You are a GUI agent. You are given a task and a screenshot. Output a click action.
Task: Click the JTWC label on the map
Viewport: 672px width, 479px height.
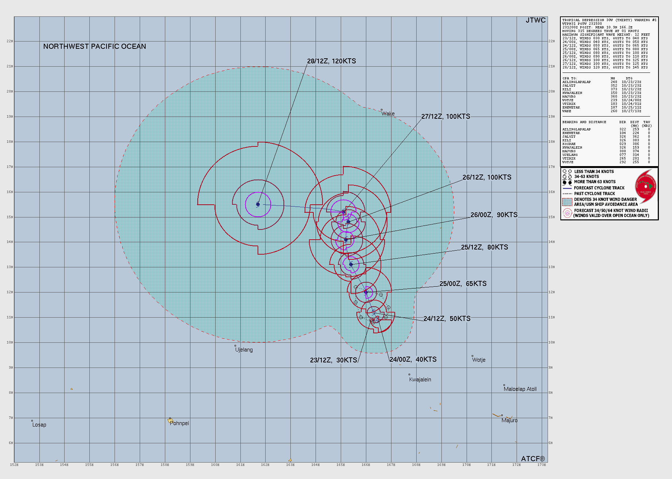[x=536, y=20]
